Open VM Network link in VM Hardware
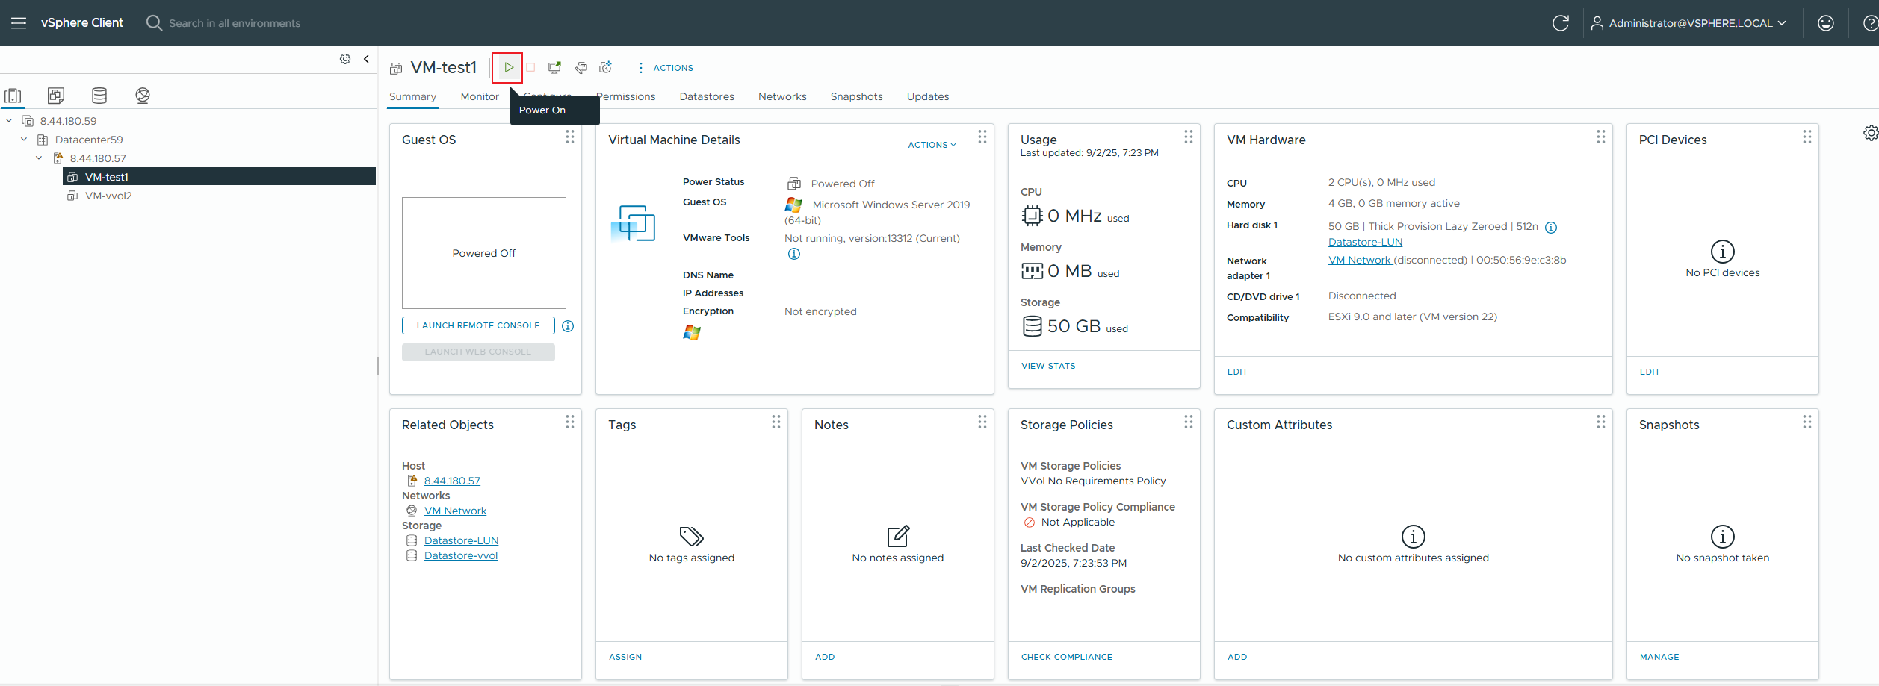1879x686 pixels. click(x=1360, y=260)
